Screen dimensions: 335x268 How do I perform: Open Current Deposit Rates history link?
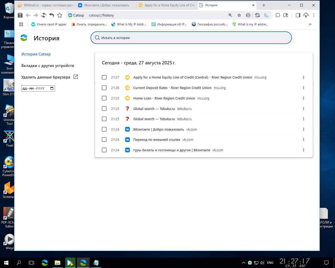[172, 88]
